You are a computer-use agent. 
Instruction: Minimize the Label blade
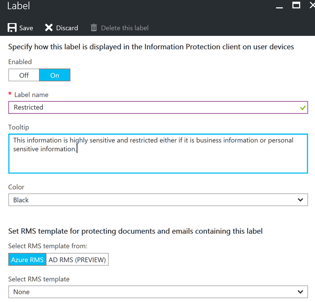click(x=280, y=7)
